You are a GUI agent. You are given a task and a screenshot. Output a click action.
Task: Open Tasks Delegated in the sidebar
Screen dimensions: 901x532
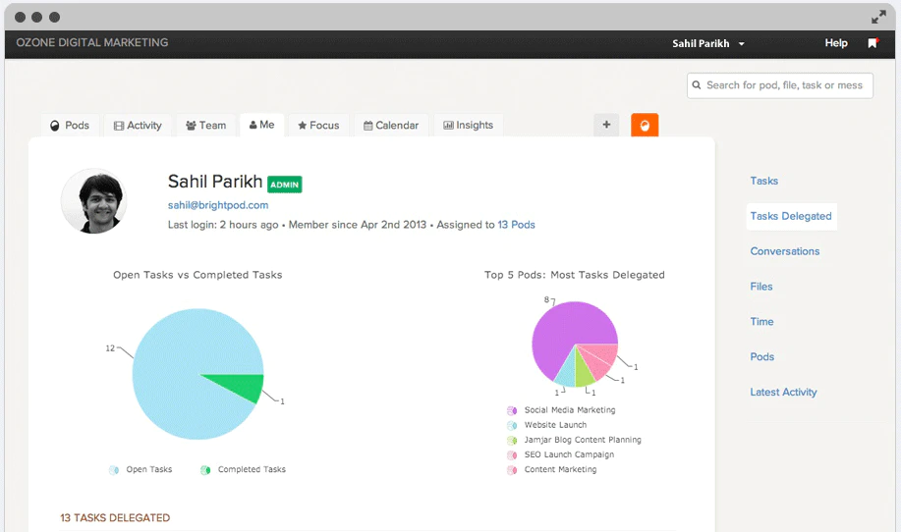pyautogui.click(x=791, y=216)
